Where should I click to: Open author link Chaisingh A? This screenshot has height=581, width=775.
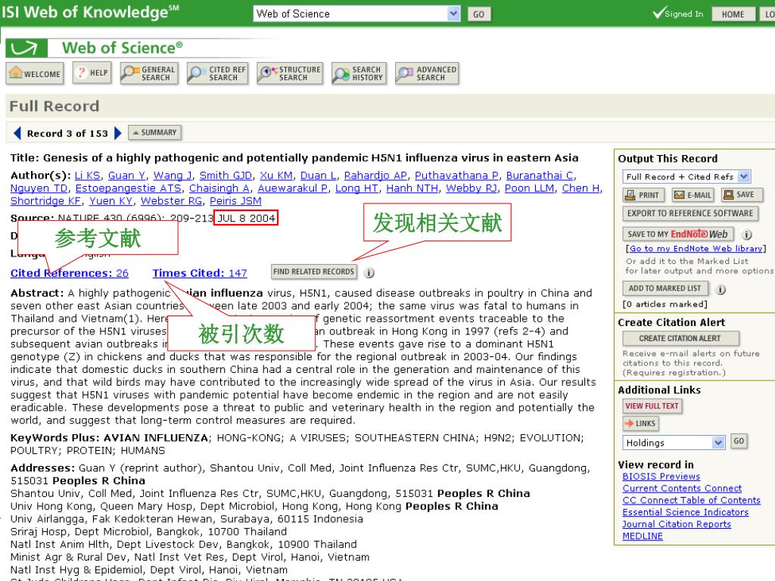pyautogui.click(x=219, y=188)
